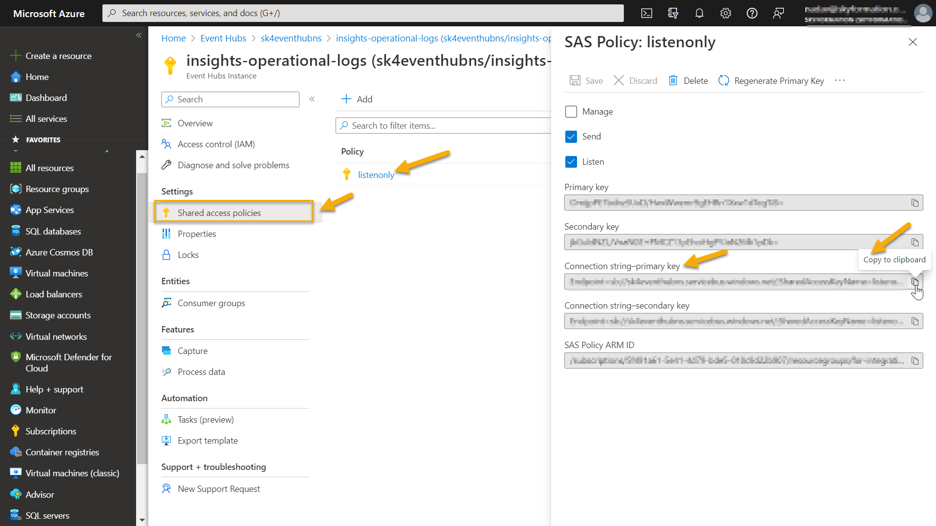Viewport: 936px width, 526px height.
Task: Go to Home in breadcrumb
Action: pos(174,38)
